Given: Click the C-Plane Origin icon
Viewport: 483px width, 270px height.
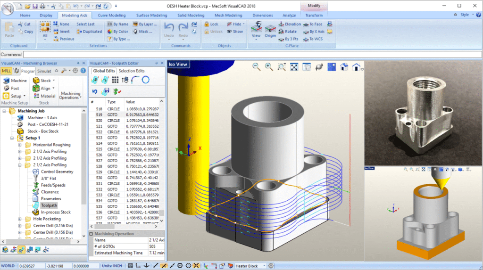Looking at the screenshot, I should (270, 29).
